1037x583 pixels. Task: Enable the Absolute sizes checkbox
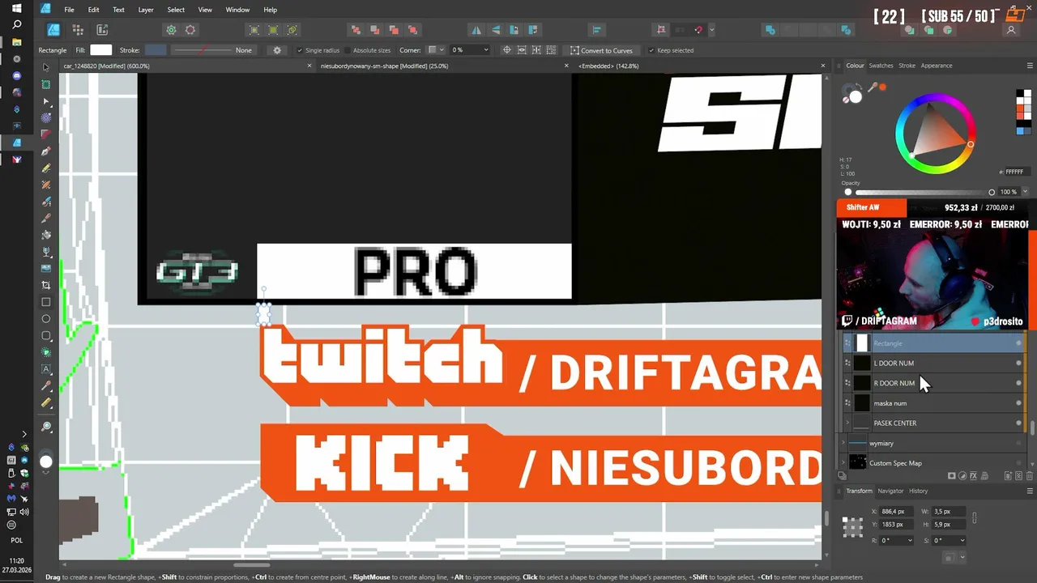tap(348, 50)
